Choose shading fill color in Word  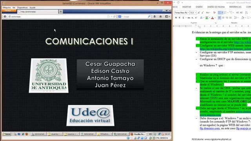click(243, 18)
